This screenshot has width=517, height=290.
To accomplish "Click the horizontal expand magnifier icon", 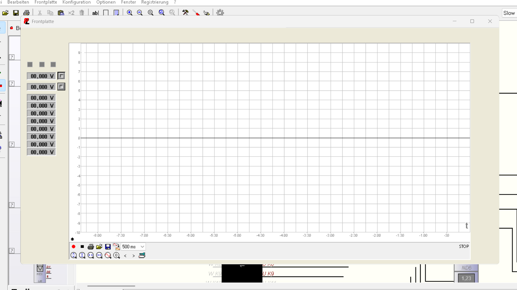I will click(91, 255).
